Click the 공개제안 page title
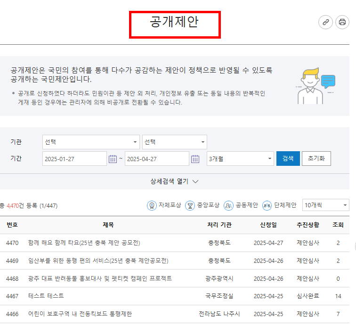This screenshot has width=356, height=326. coord(174,22)
